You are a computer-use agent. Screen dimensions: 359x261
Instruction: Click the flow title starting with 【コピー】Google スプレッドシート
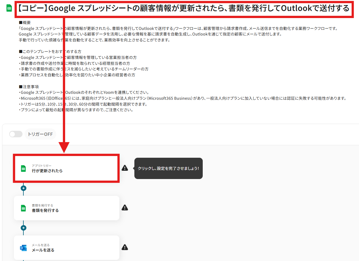pyautogui.click(x=183, y=9)
